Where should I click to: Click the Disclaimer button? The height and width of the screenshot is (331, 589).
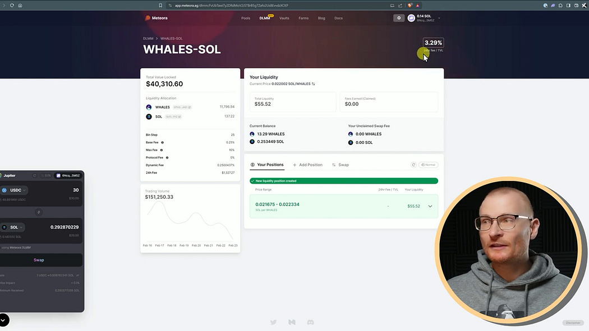pos(573,323)
